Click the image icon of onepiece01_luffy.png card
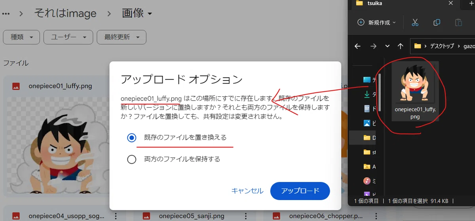Screen dimensions: 475x221 (x=16, y=86)
